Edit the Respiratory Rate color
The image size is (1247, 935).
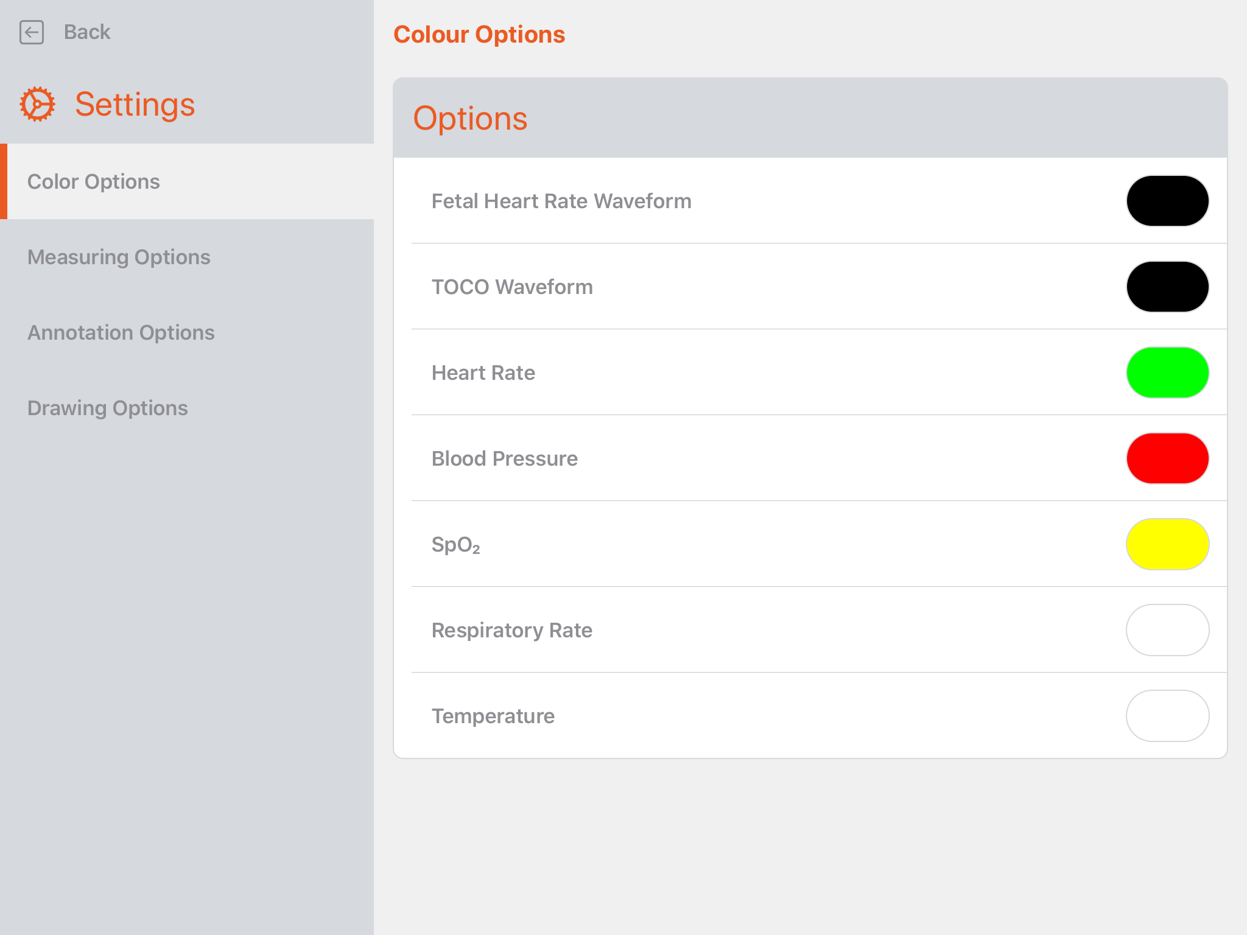click(1167, 630)
